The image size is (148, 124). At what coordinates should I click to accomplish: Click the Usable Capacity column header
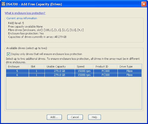[60, 67]
